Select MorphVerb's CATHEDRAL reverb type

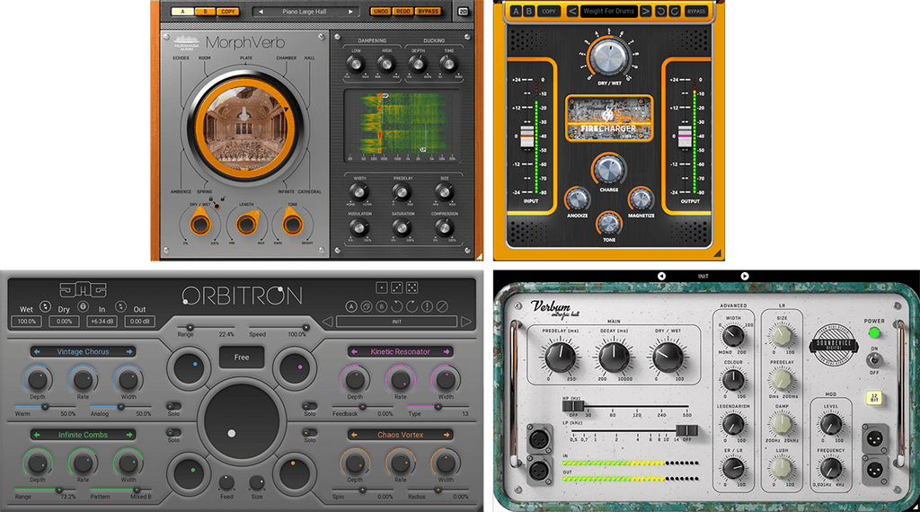pyautogui.click(x=309, y=192)
